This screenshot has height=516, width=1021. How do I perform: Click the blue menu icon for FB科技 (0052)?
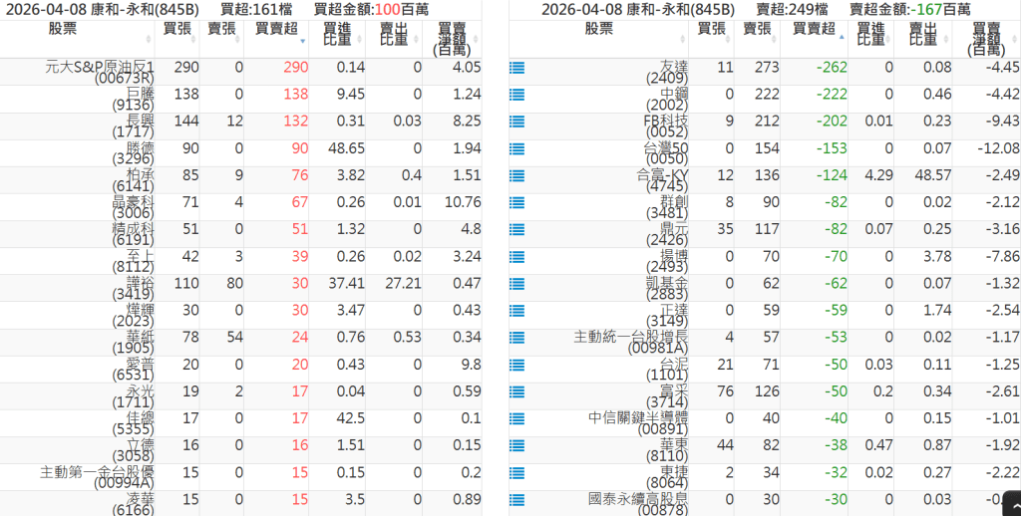(516, 122)
